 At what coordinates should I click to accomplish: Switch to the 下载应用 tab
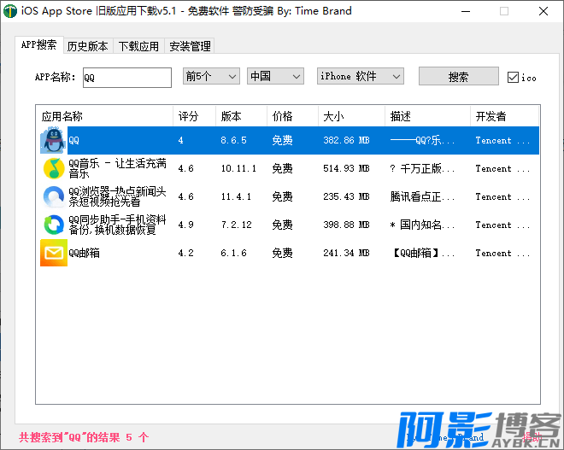click(x=138, y=46)
